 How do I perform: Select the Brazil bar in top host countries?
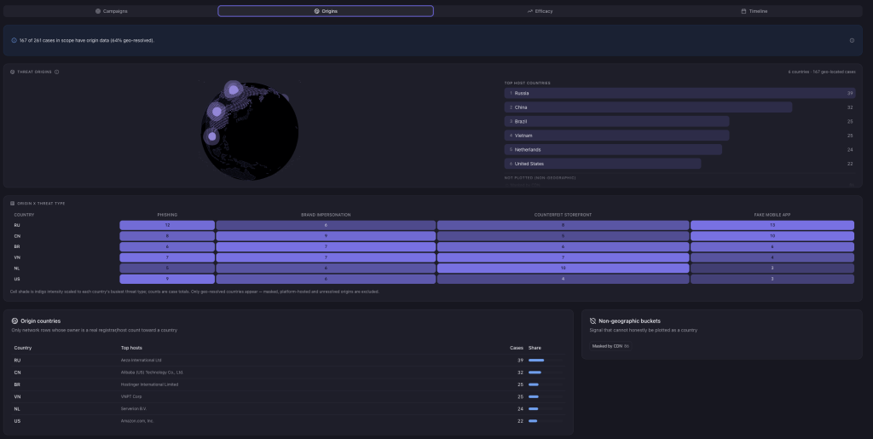pyautogui.click(x=617, y=121)
